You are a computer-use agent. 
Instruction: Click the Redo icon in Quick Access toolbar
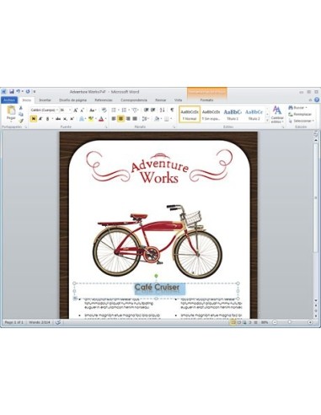pyautogui.click(x=28, y=92)
